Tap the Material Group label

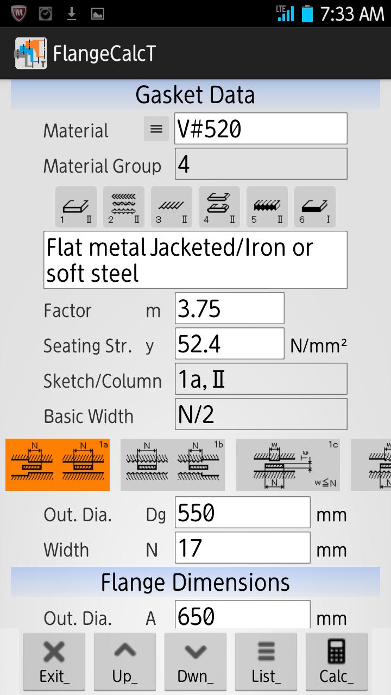click(x=103, y=166)
